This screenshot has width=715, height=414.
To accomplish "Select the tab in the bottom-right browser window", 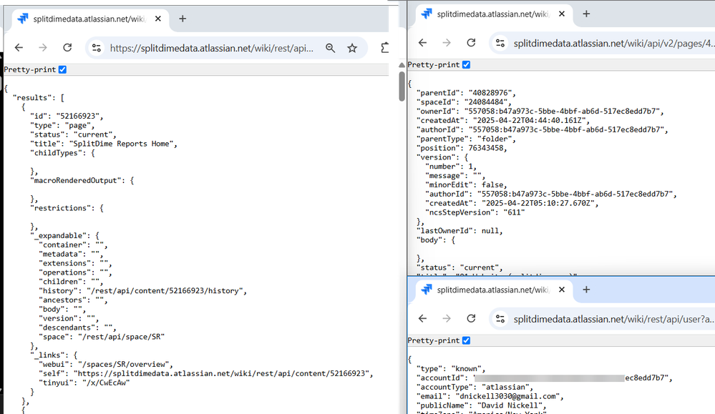I will [501, 290].
